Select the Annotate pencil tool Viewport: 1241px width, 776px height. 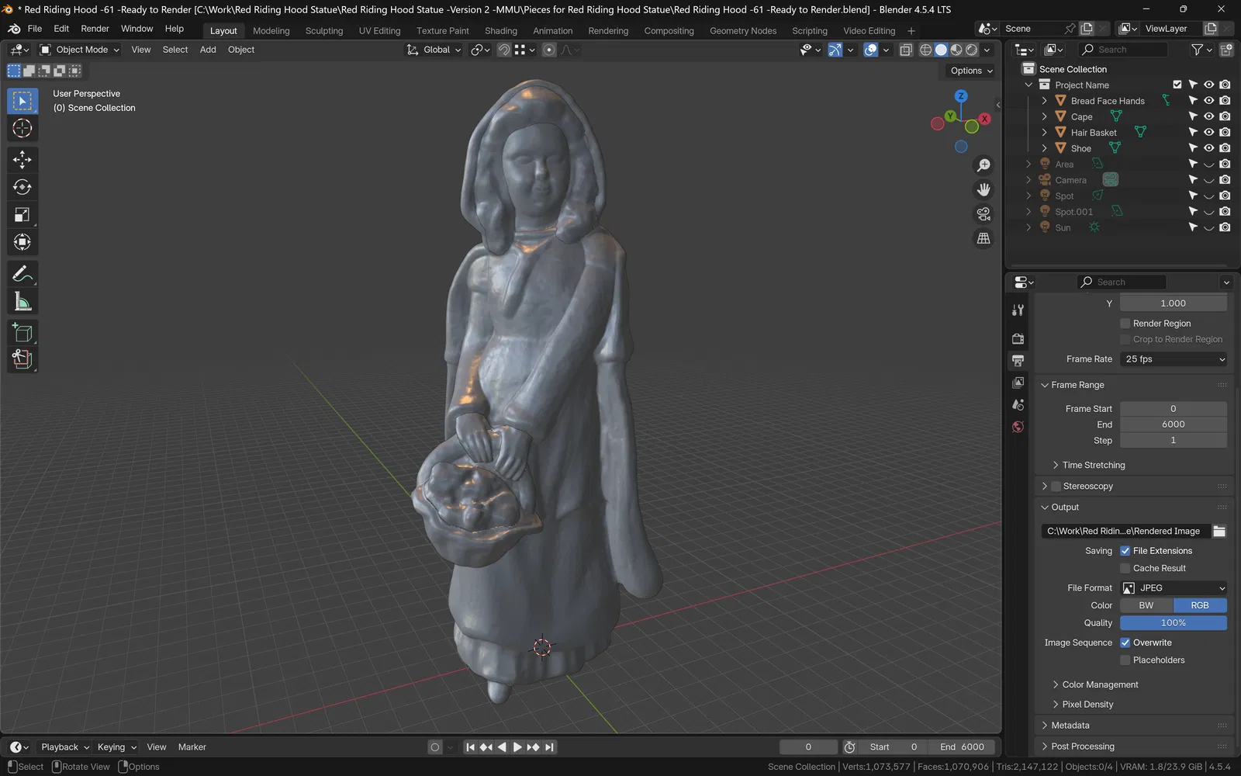point(22,274)
